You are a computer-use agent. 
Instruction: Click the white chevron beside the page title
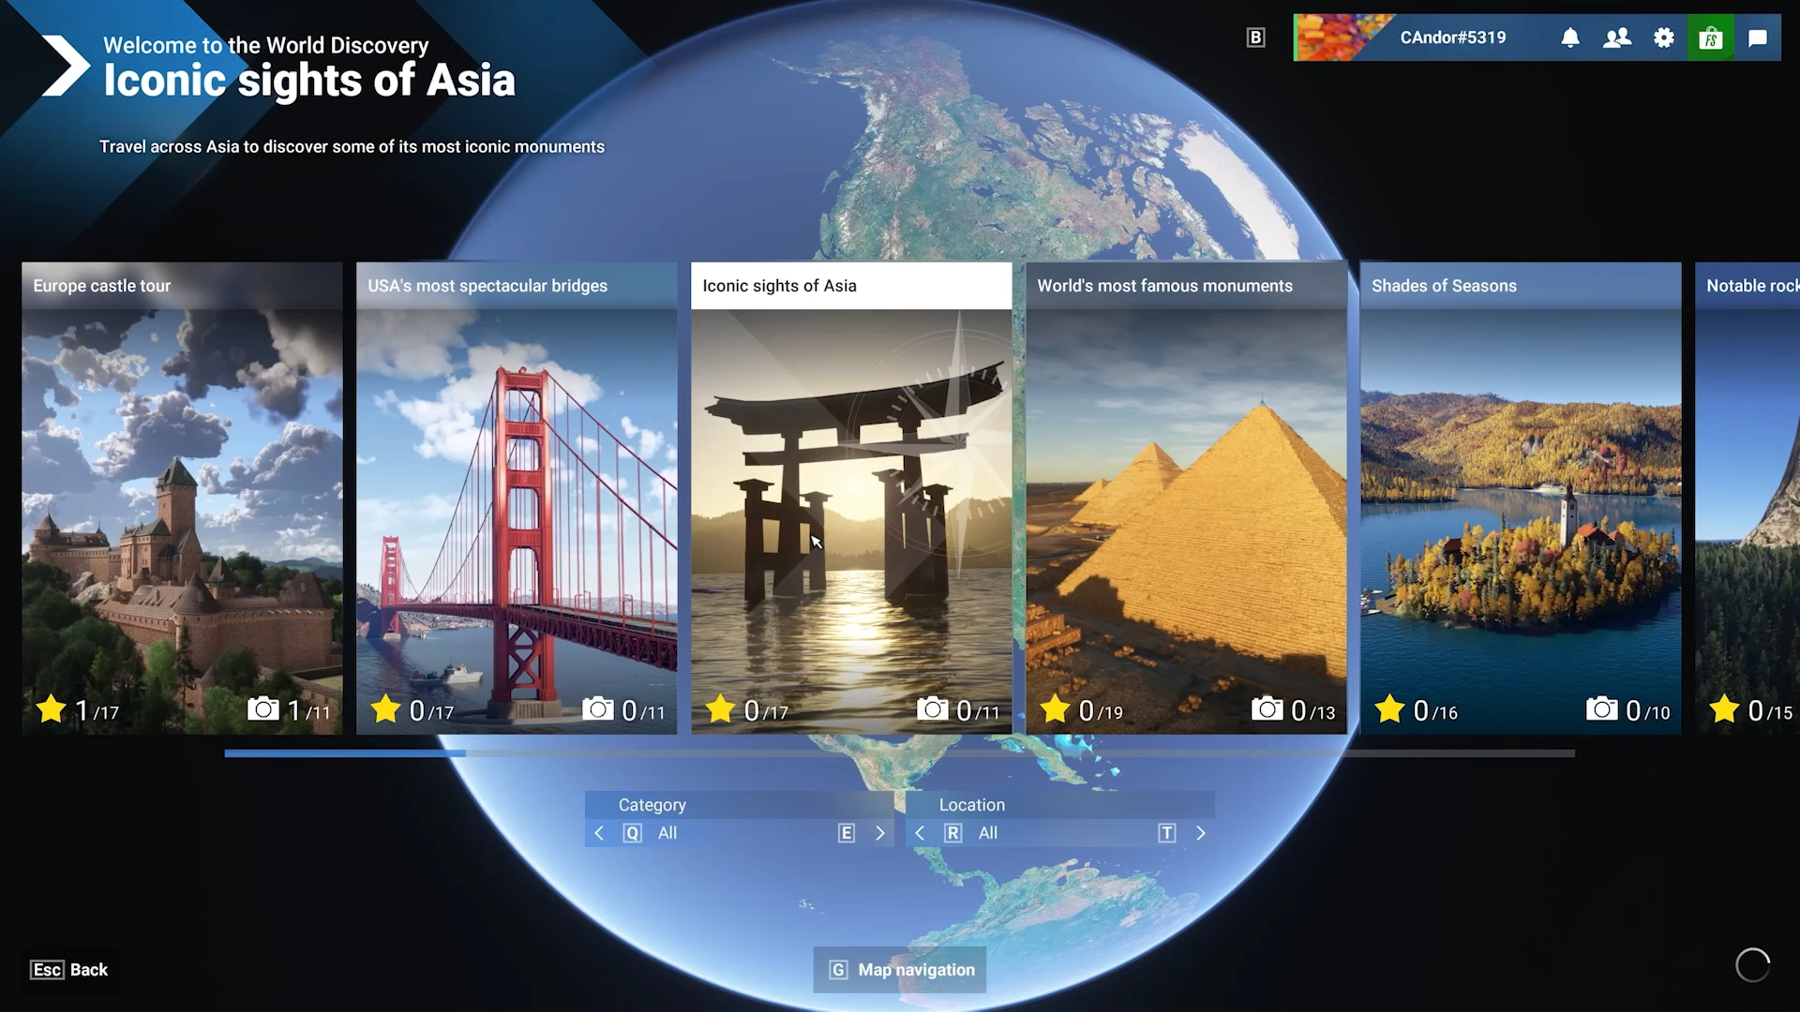(66, 66)
